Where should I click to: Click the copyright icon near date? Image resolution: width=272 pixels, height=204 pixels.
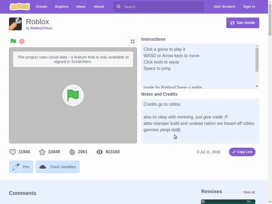pos(198,152)
